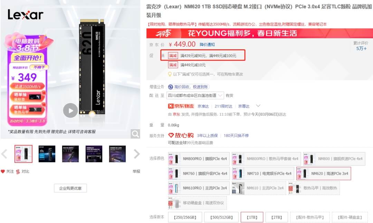Viewport: 373px width, 223px height.
Task: Click the 降价通知 price alert link
Action: coord(207,45)
